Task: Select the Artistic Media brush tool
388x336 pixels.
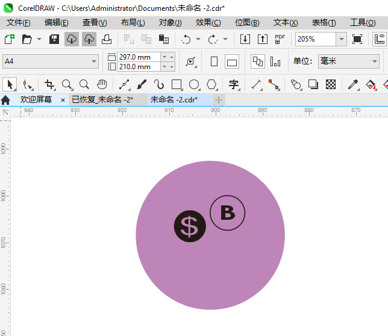Action: click(142, 84)
